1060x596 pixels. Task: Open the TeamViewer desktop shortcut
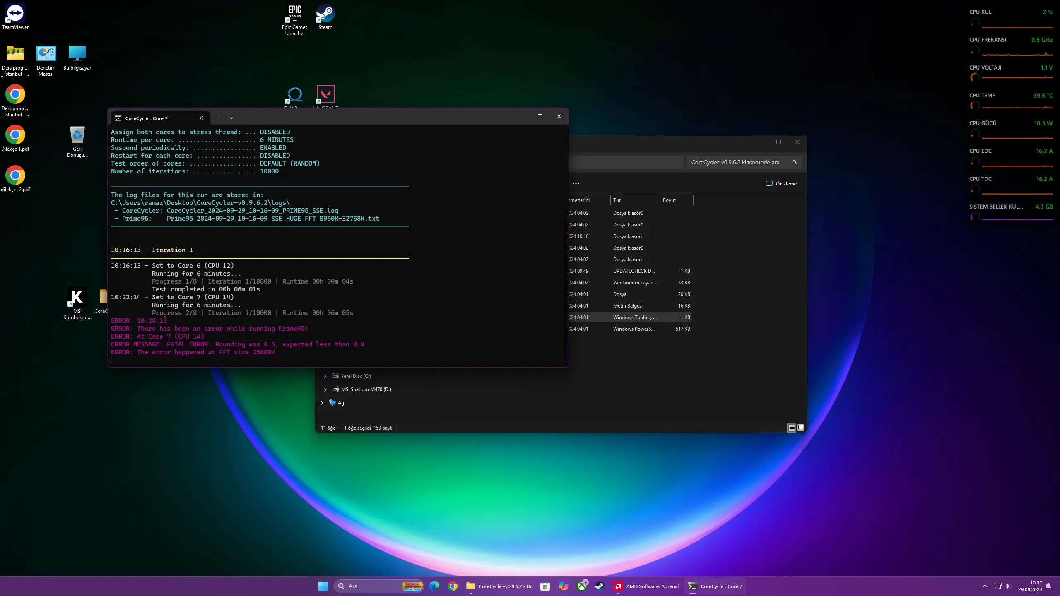click(15, 17)
